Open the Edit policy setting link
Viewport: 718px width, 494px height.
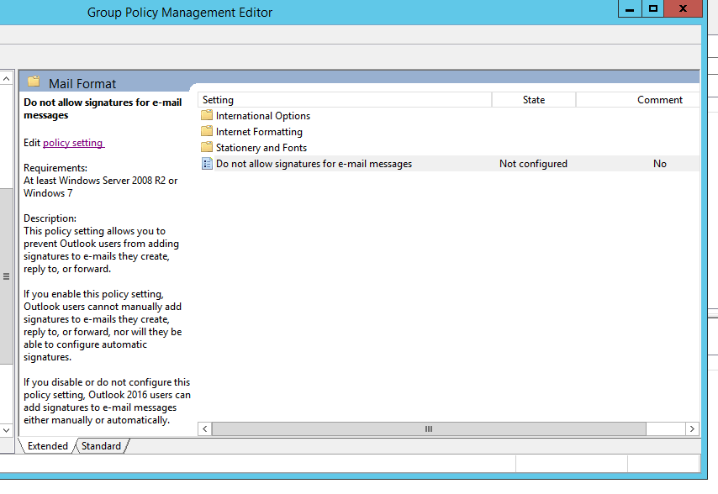tap(73, 143)
